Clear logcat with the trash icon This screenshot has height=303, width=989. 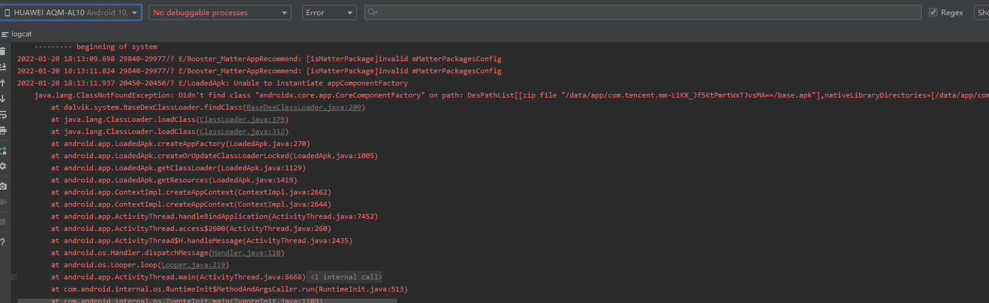(x=3, y=51)
